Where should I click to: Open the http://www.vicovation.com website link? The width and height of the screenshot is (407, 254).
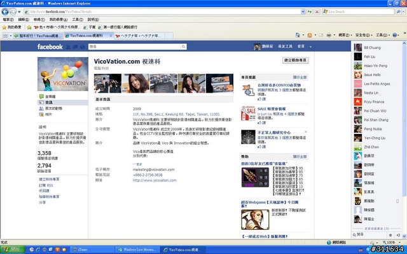pos(155,180)
